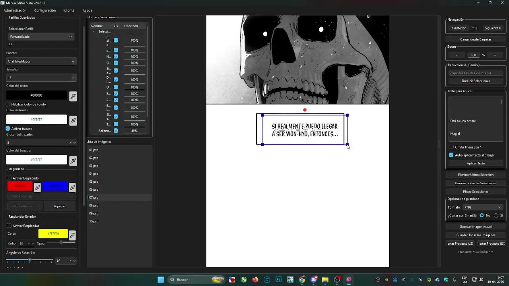Go to the next image with Siguiente
Screen dimensions: 509x286
point(493,28)
